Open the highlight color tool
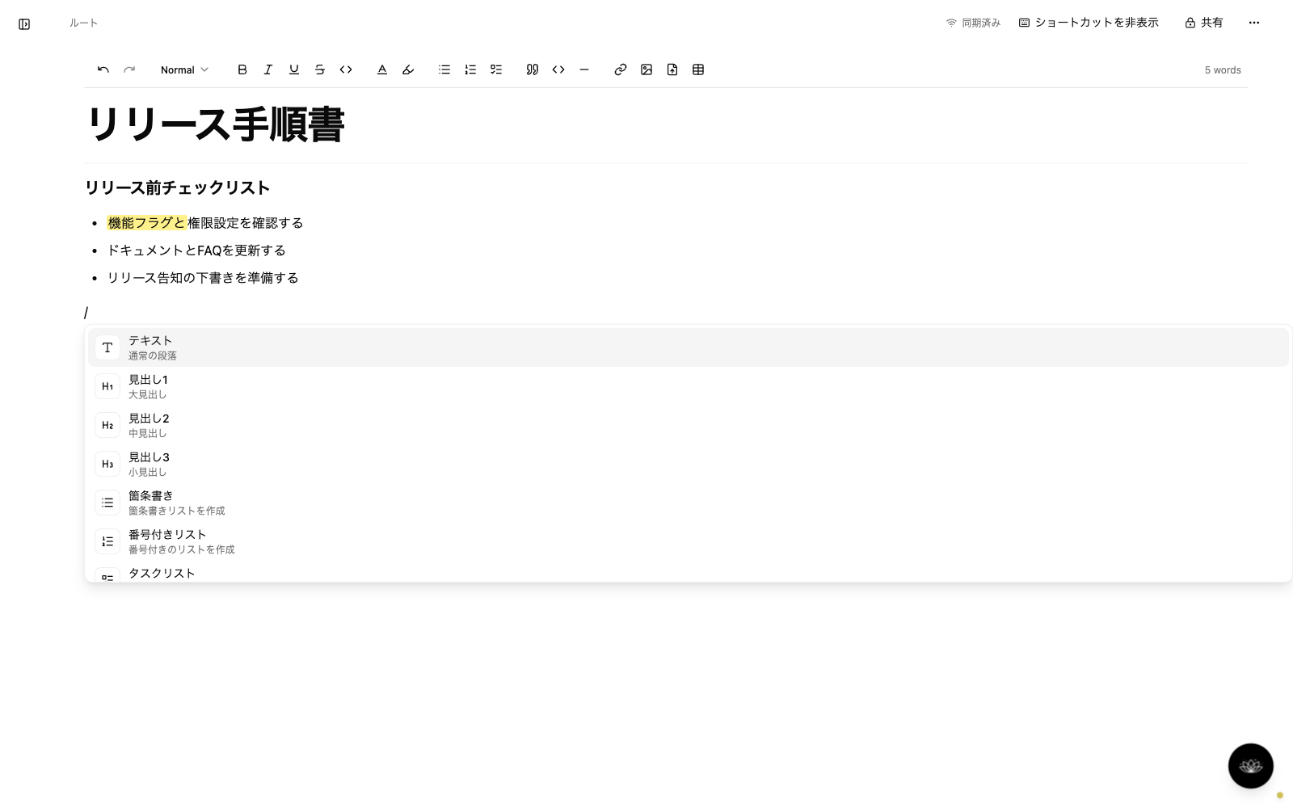1293x808 pixels. pyautogui.click(x=408, y=69)
